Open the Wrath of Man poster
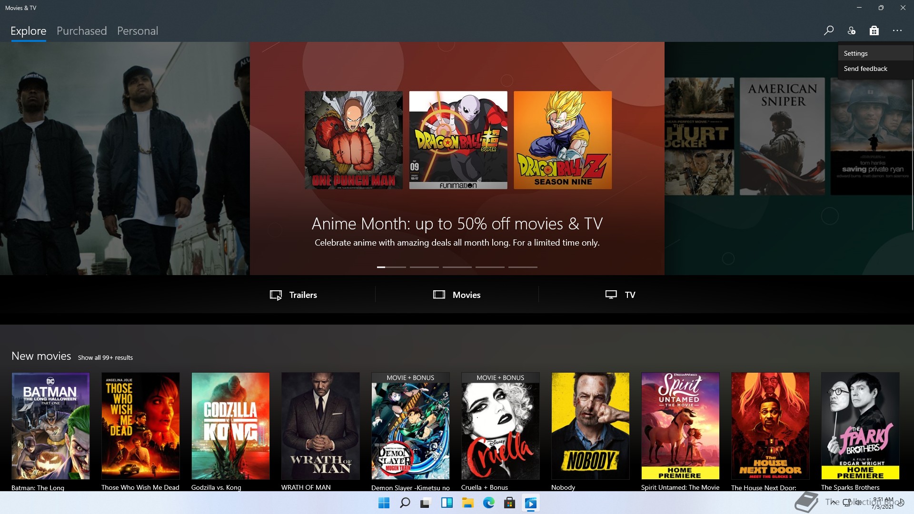914x514 pixels. click(320, 426)
